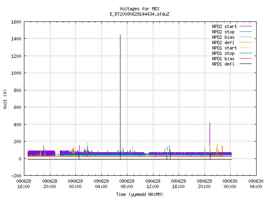This screenshot has width=264, height=198.
Task: Pick the black line sample beside NPD1 defl
Action: [245, 64]
